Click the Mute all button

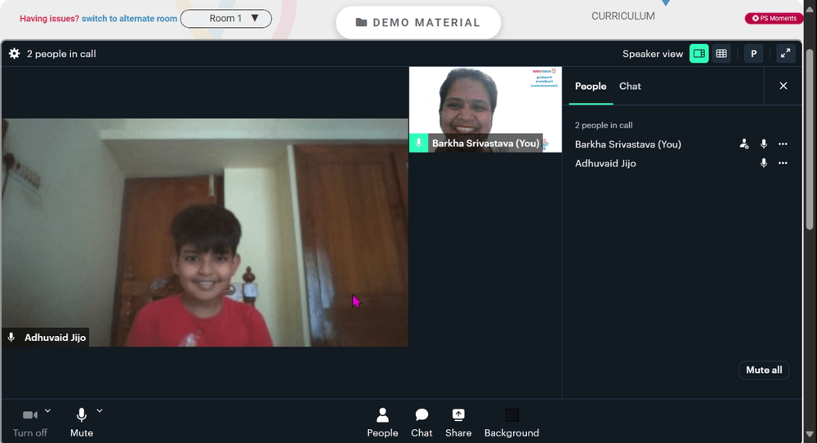[764, 370]
